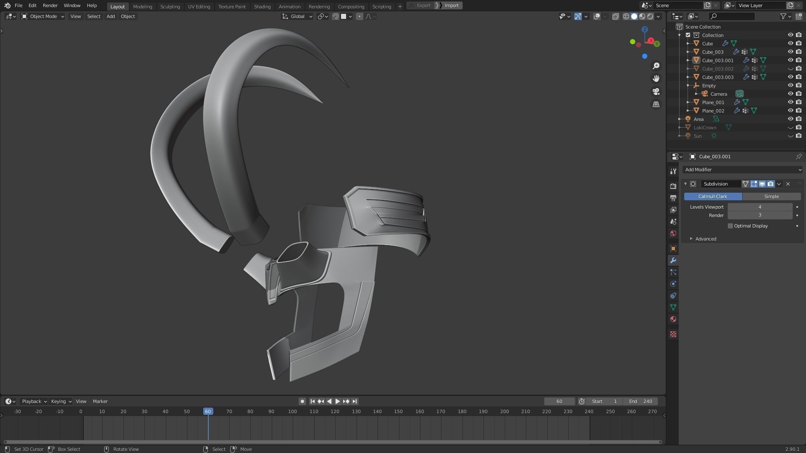This screenshot has width=806, height=453.
Task: Open the viewport Add menu
Action: (110, 16)
